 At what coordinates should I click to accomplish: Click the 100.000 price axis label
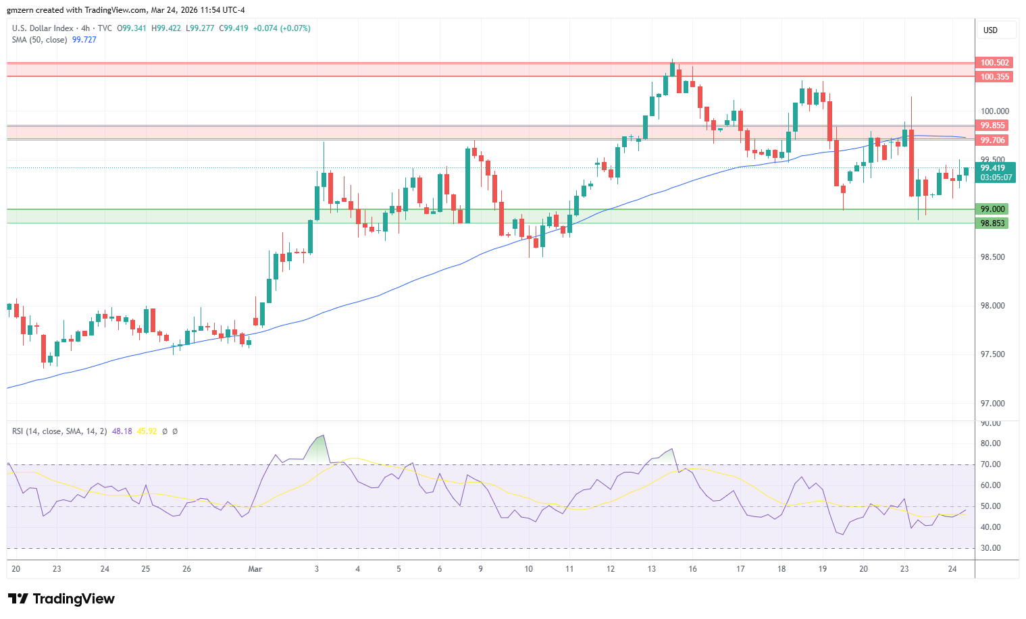pyautogui.click(x=995, y=111)
